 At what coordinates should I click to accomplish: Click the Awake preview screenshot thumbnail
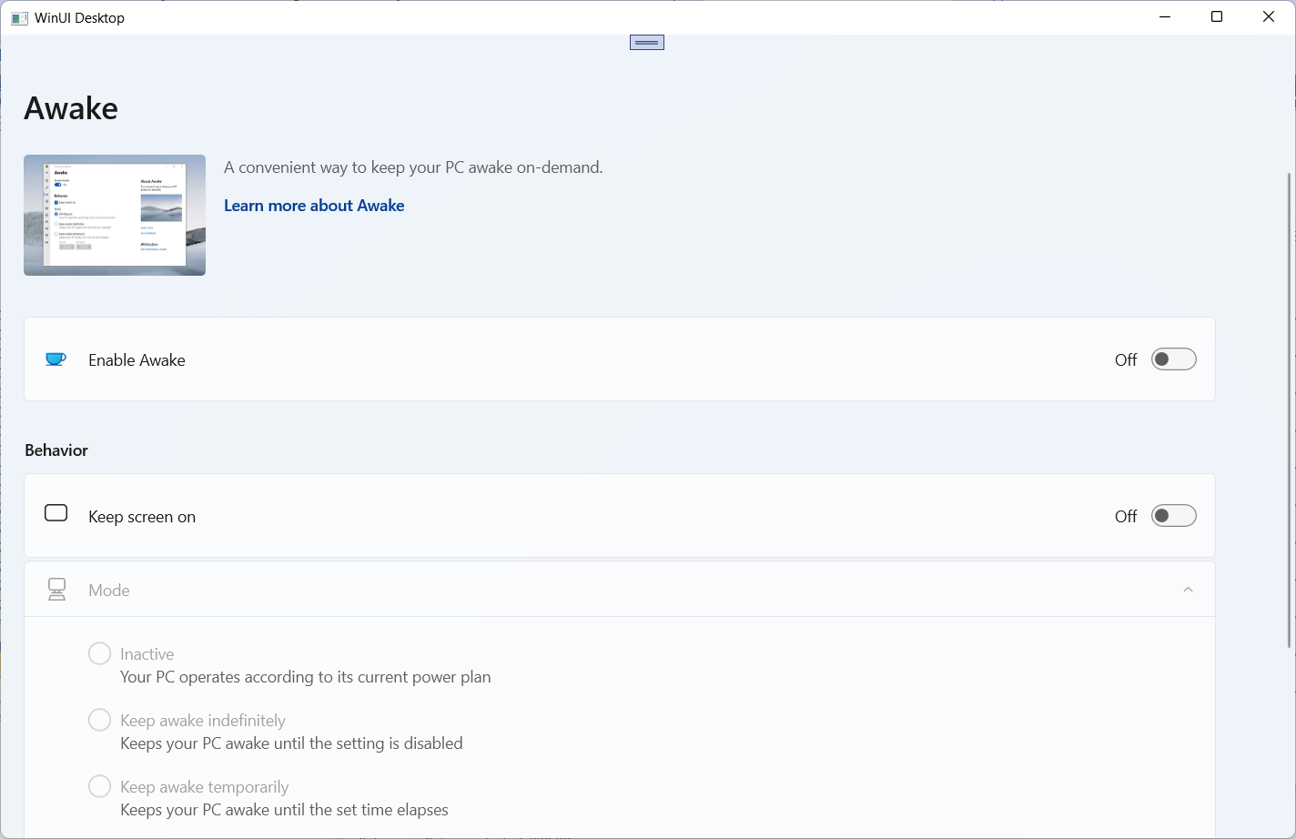point(115,215)
